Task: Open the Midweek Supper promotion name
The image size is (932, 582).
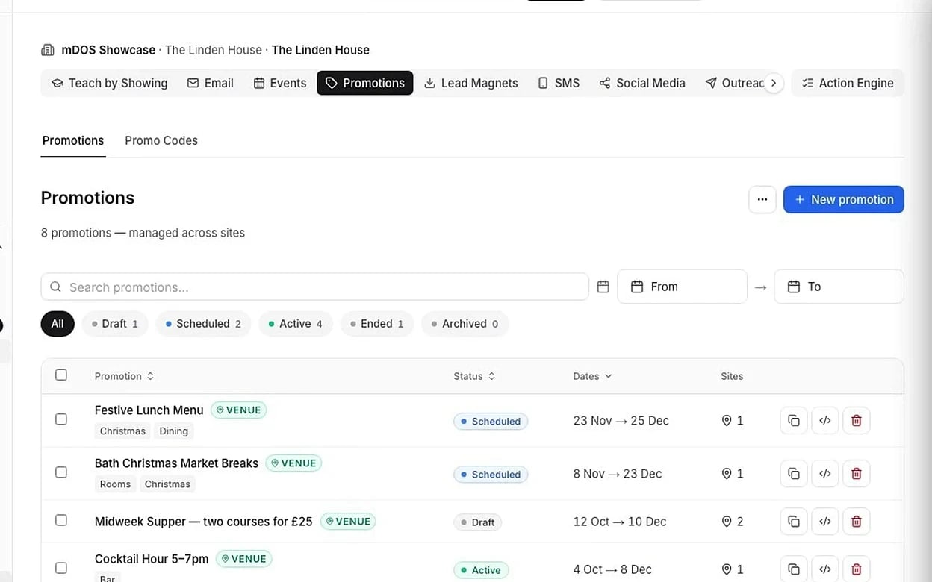Action: pyautogui.click(x=203, y=522)
